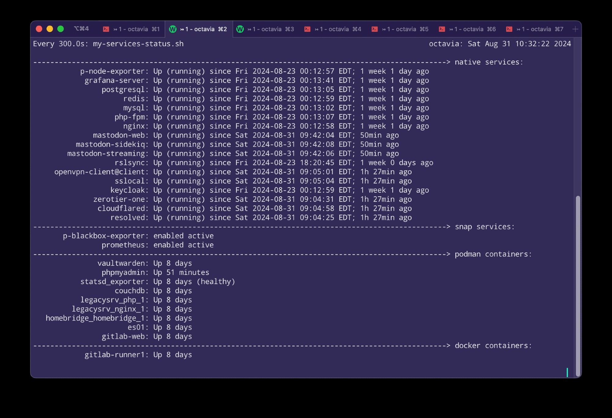
Task: Click the 'mastodon-sidekiq:' service name
Action: (x=112, y=144)
